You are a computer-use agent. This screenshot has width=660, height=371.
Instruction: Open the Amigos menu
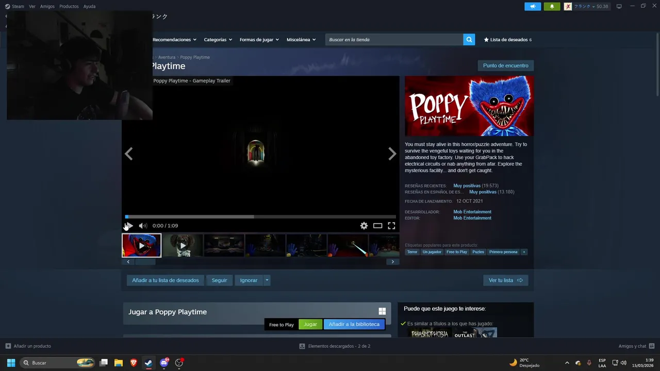47,6
